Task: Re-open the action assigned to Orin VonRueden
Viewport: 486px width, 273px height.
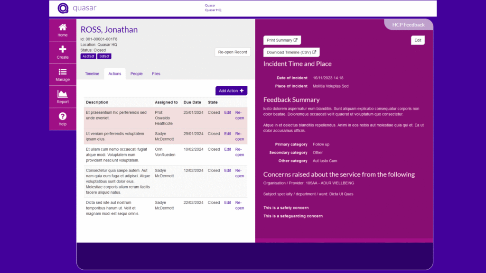Action: point(240,152)
